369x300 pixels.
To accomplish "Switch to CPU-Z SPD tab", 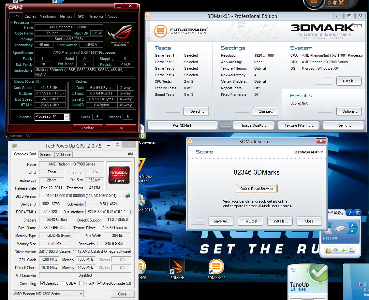I will 81,16.
